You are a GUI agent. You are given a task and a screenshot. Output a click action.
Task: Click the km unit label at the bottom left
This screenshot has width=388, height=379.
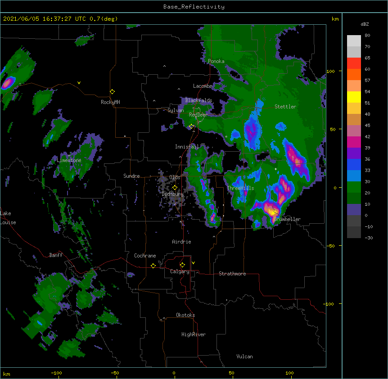point(7,374)
